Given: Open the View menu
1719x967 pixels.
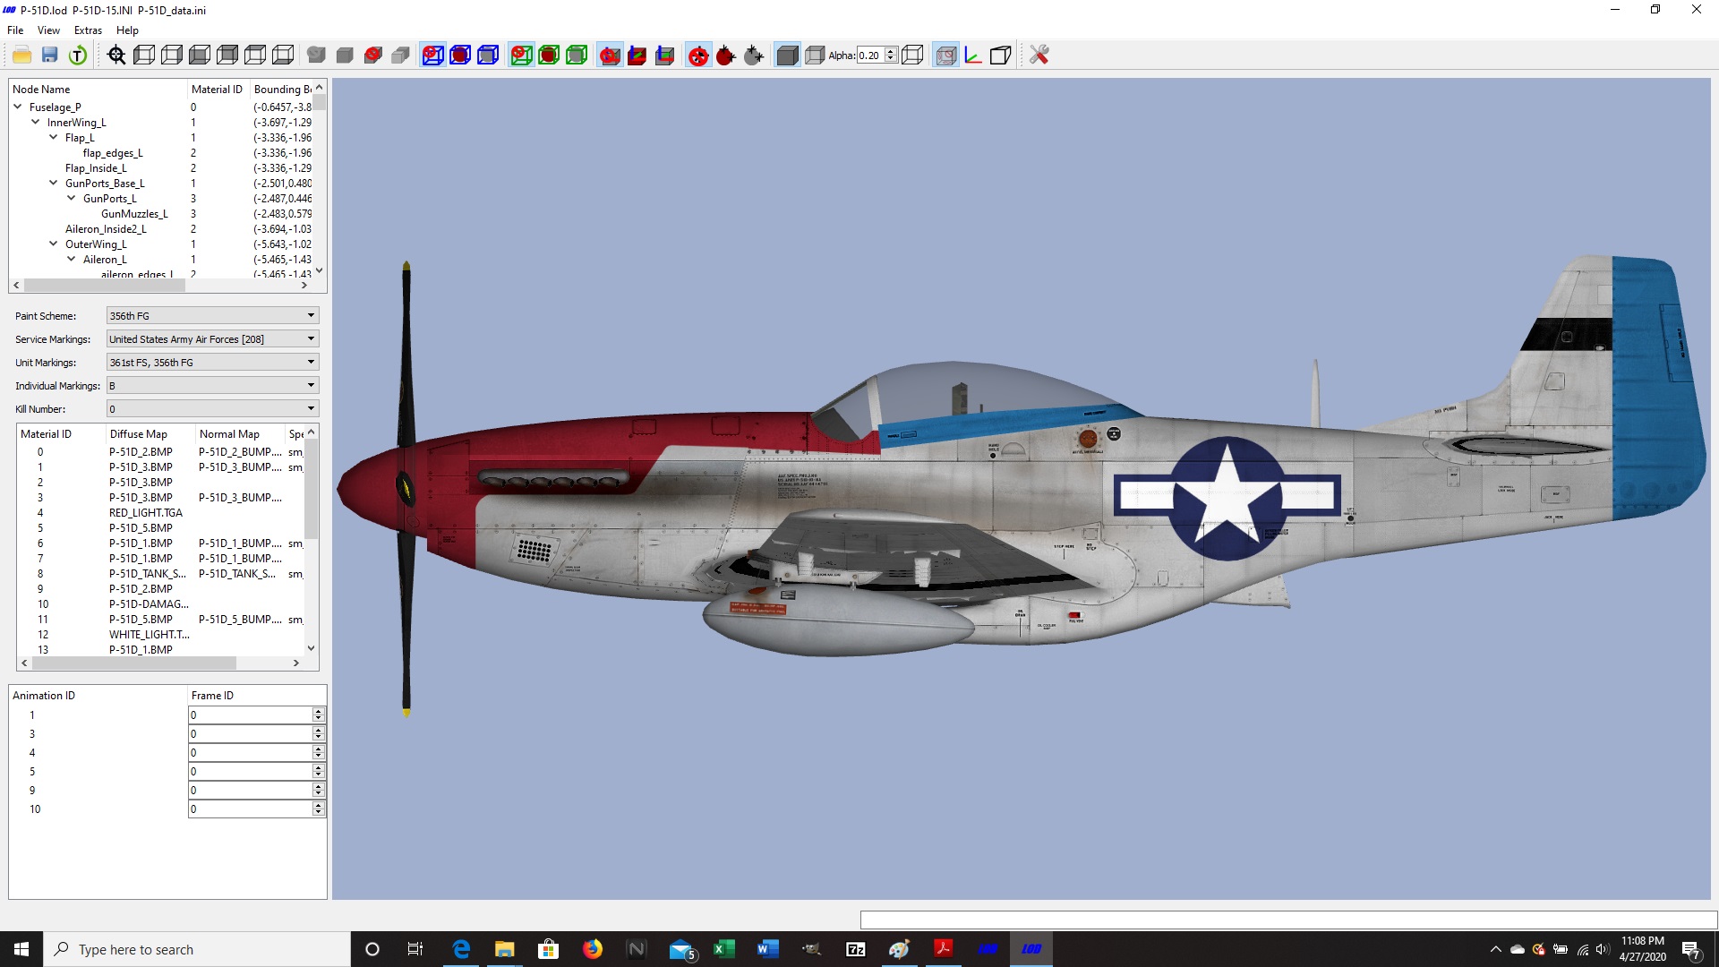Looking at the screenshot, I should (48, 30).
